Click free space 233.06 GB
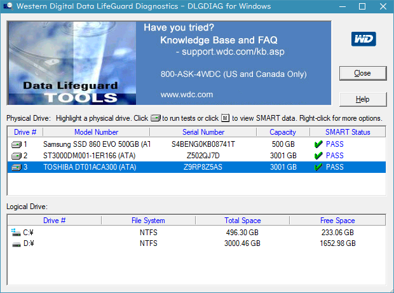The height and width of the screenshot is (293, 394). coord(337,233)
